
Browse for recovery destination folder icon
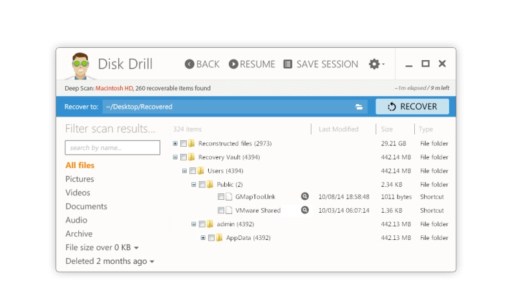click(x=359, y=107)
